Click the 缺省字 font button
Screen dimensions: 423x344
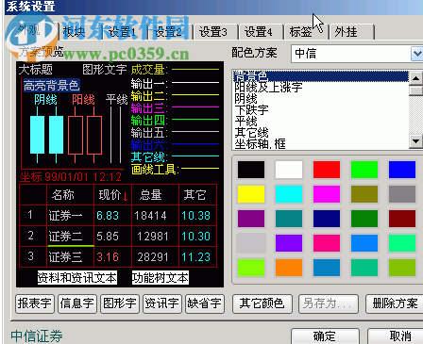tap(205, 303)
